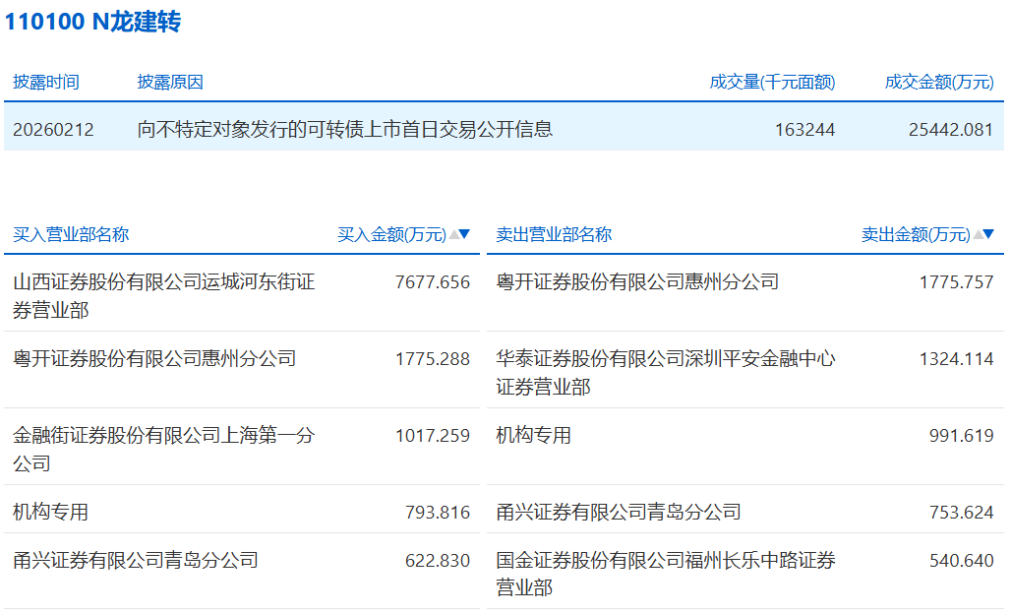Click buy amount 793.816

(x=438, y=513)
